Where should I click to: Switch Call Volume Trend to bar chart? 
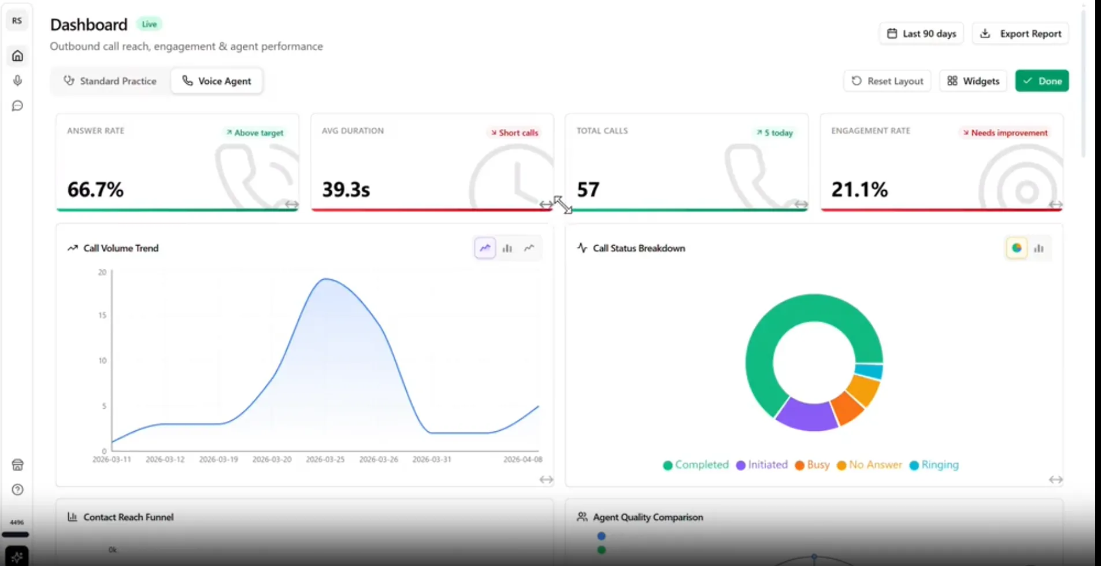507,248
